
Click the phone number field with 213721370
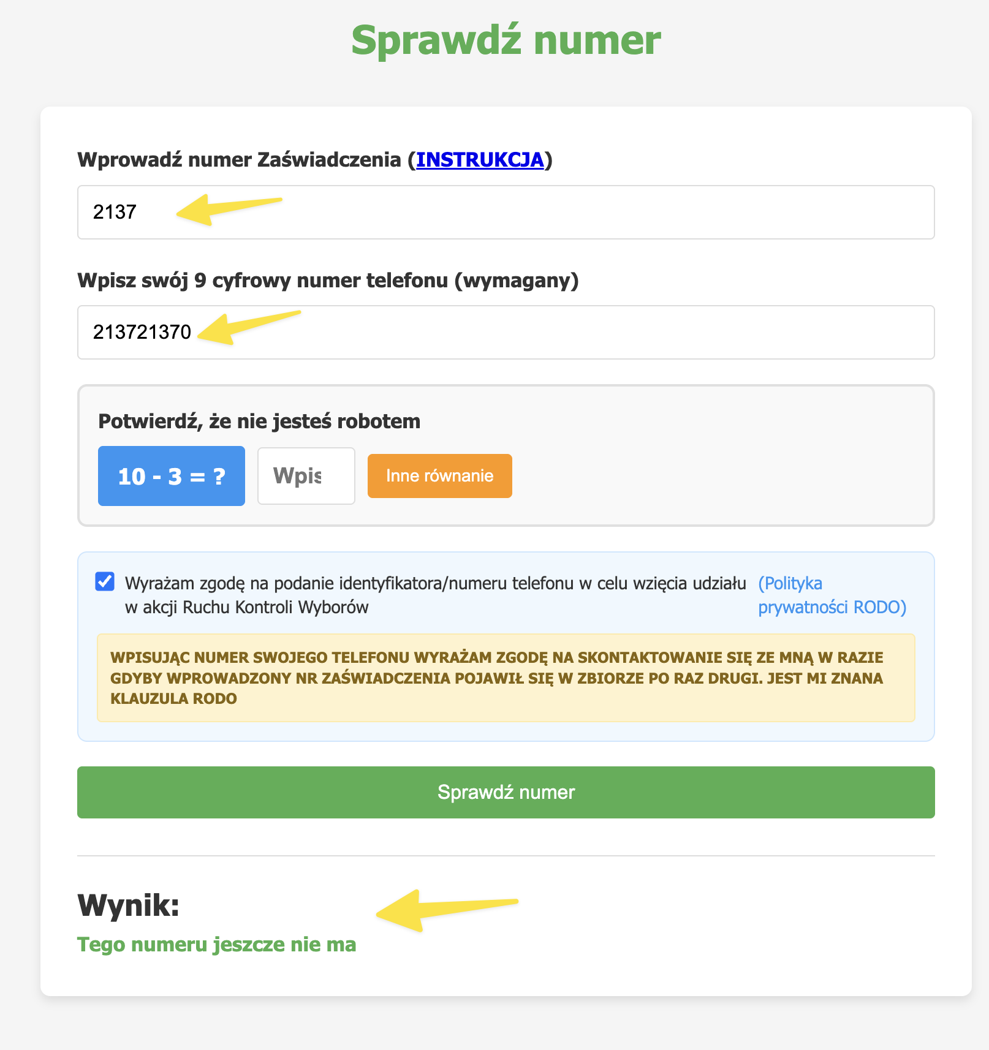(x=506, y=332)
